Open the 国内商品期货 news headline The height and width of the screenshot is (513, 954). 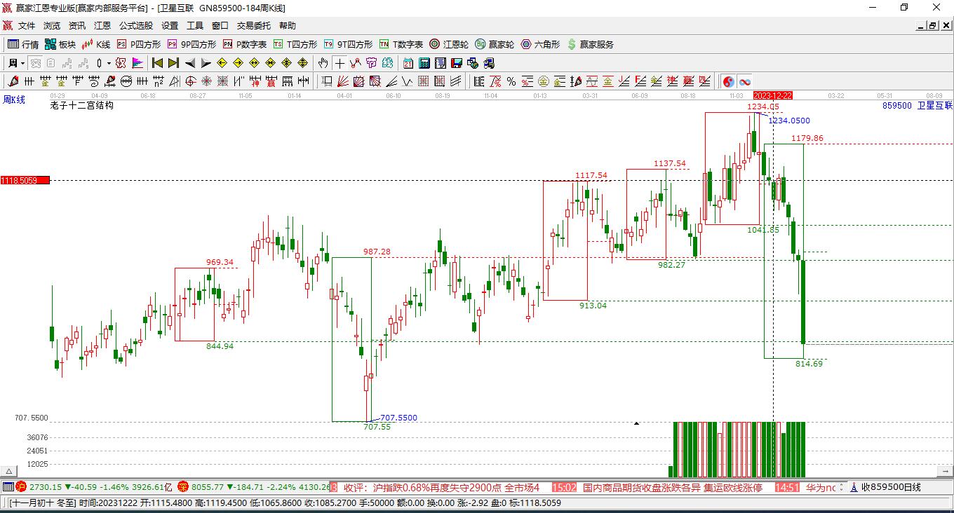[673, 487]
